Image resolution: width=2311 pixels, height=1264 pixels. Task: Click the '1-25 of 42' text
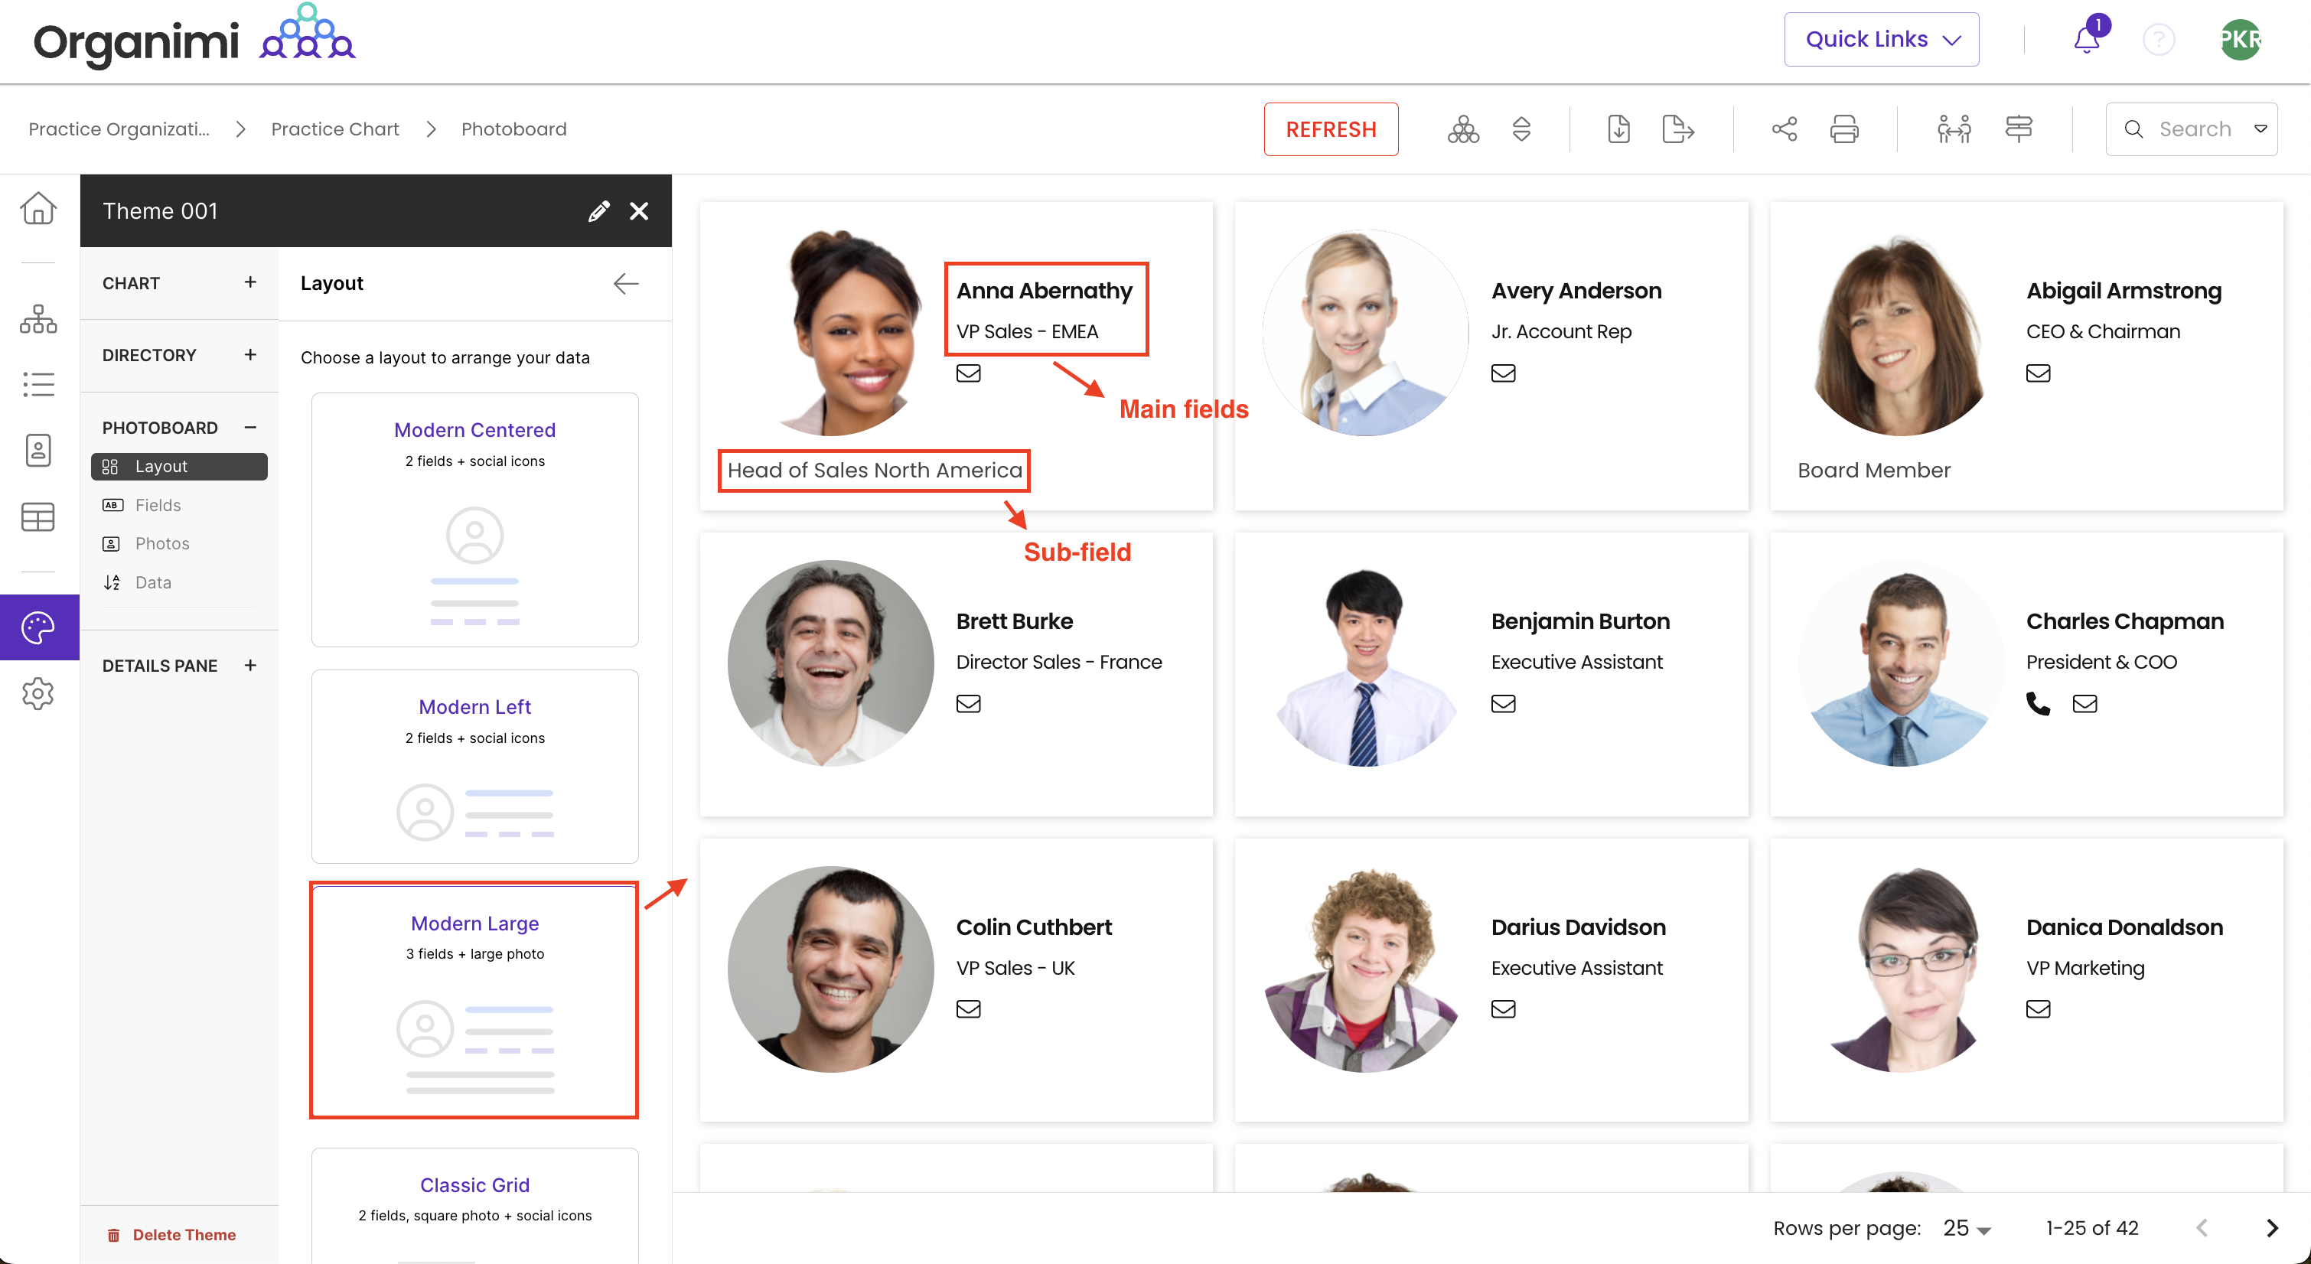point(2091,1228)
